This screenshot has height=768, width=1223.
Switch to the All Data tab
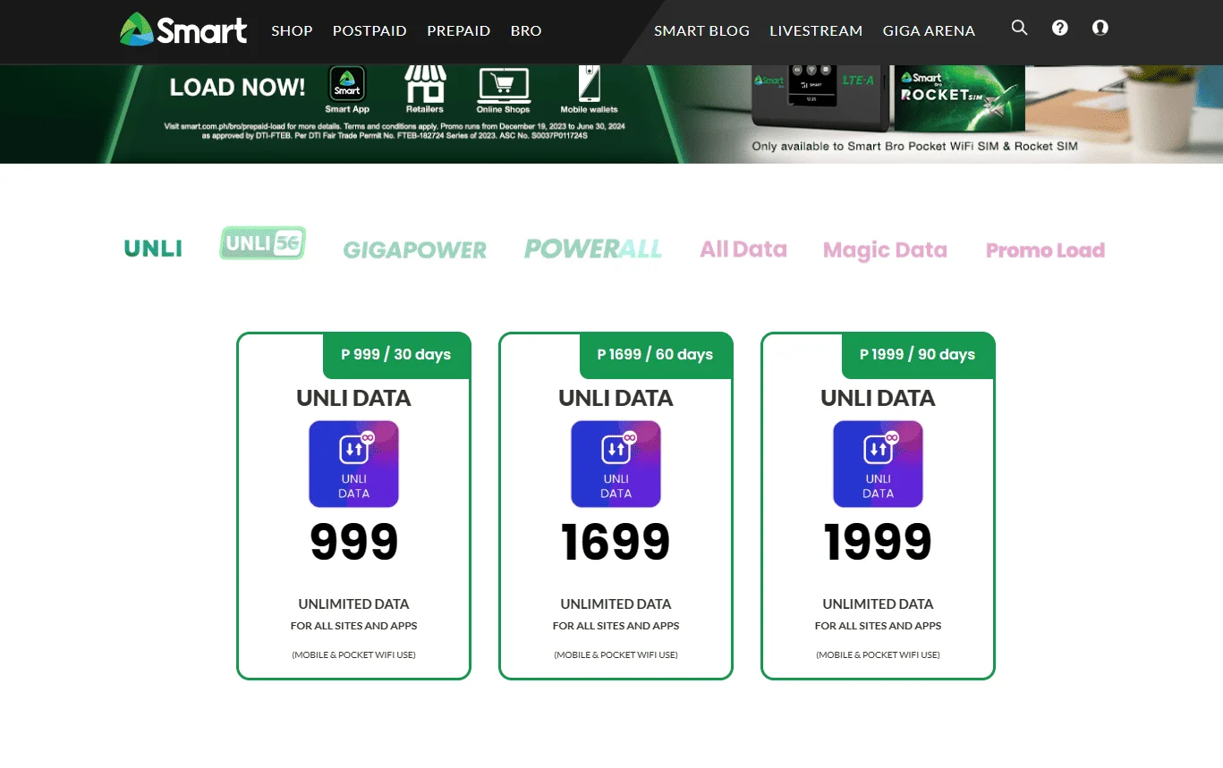(x=743, y=249)
